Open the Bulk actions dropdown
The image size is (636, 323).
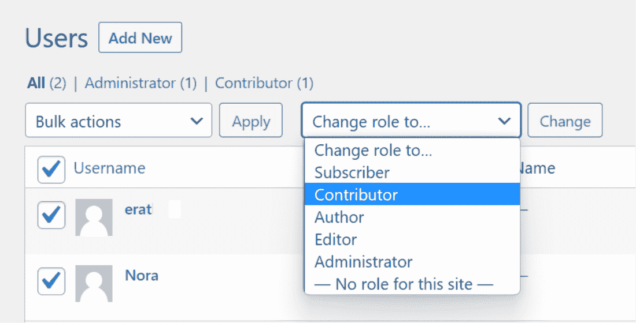click(x=119, y=121)
